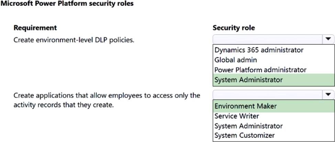Select System Administrator in the second list
Image resolution: width=335 pixels, height=142 pixels.
pyautogui.click(x=248, y=126)
